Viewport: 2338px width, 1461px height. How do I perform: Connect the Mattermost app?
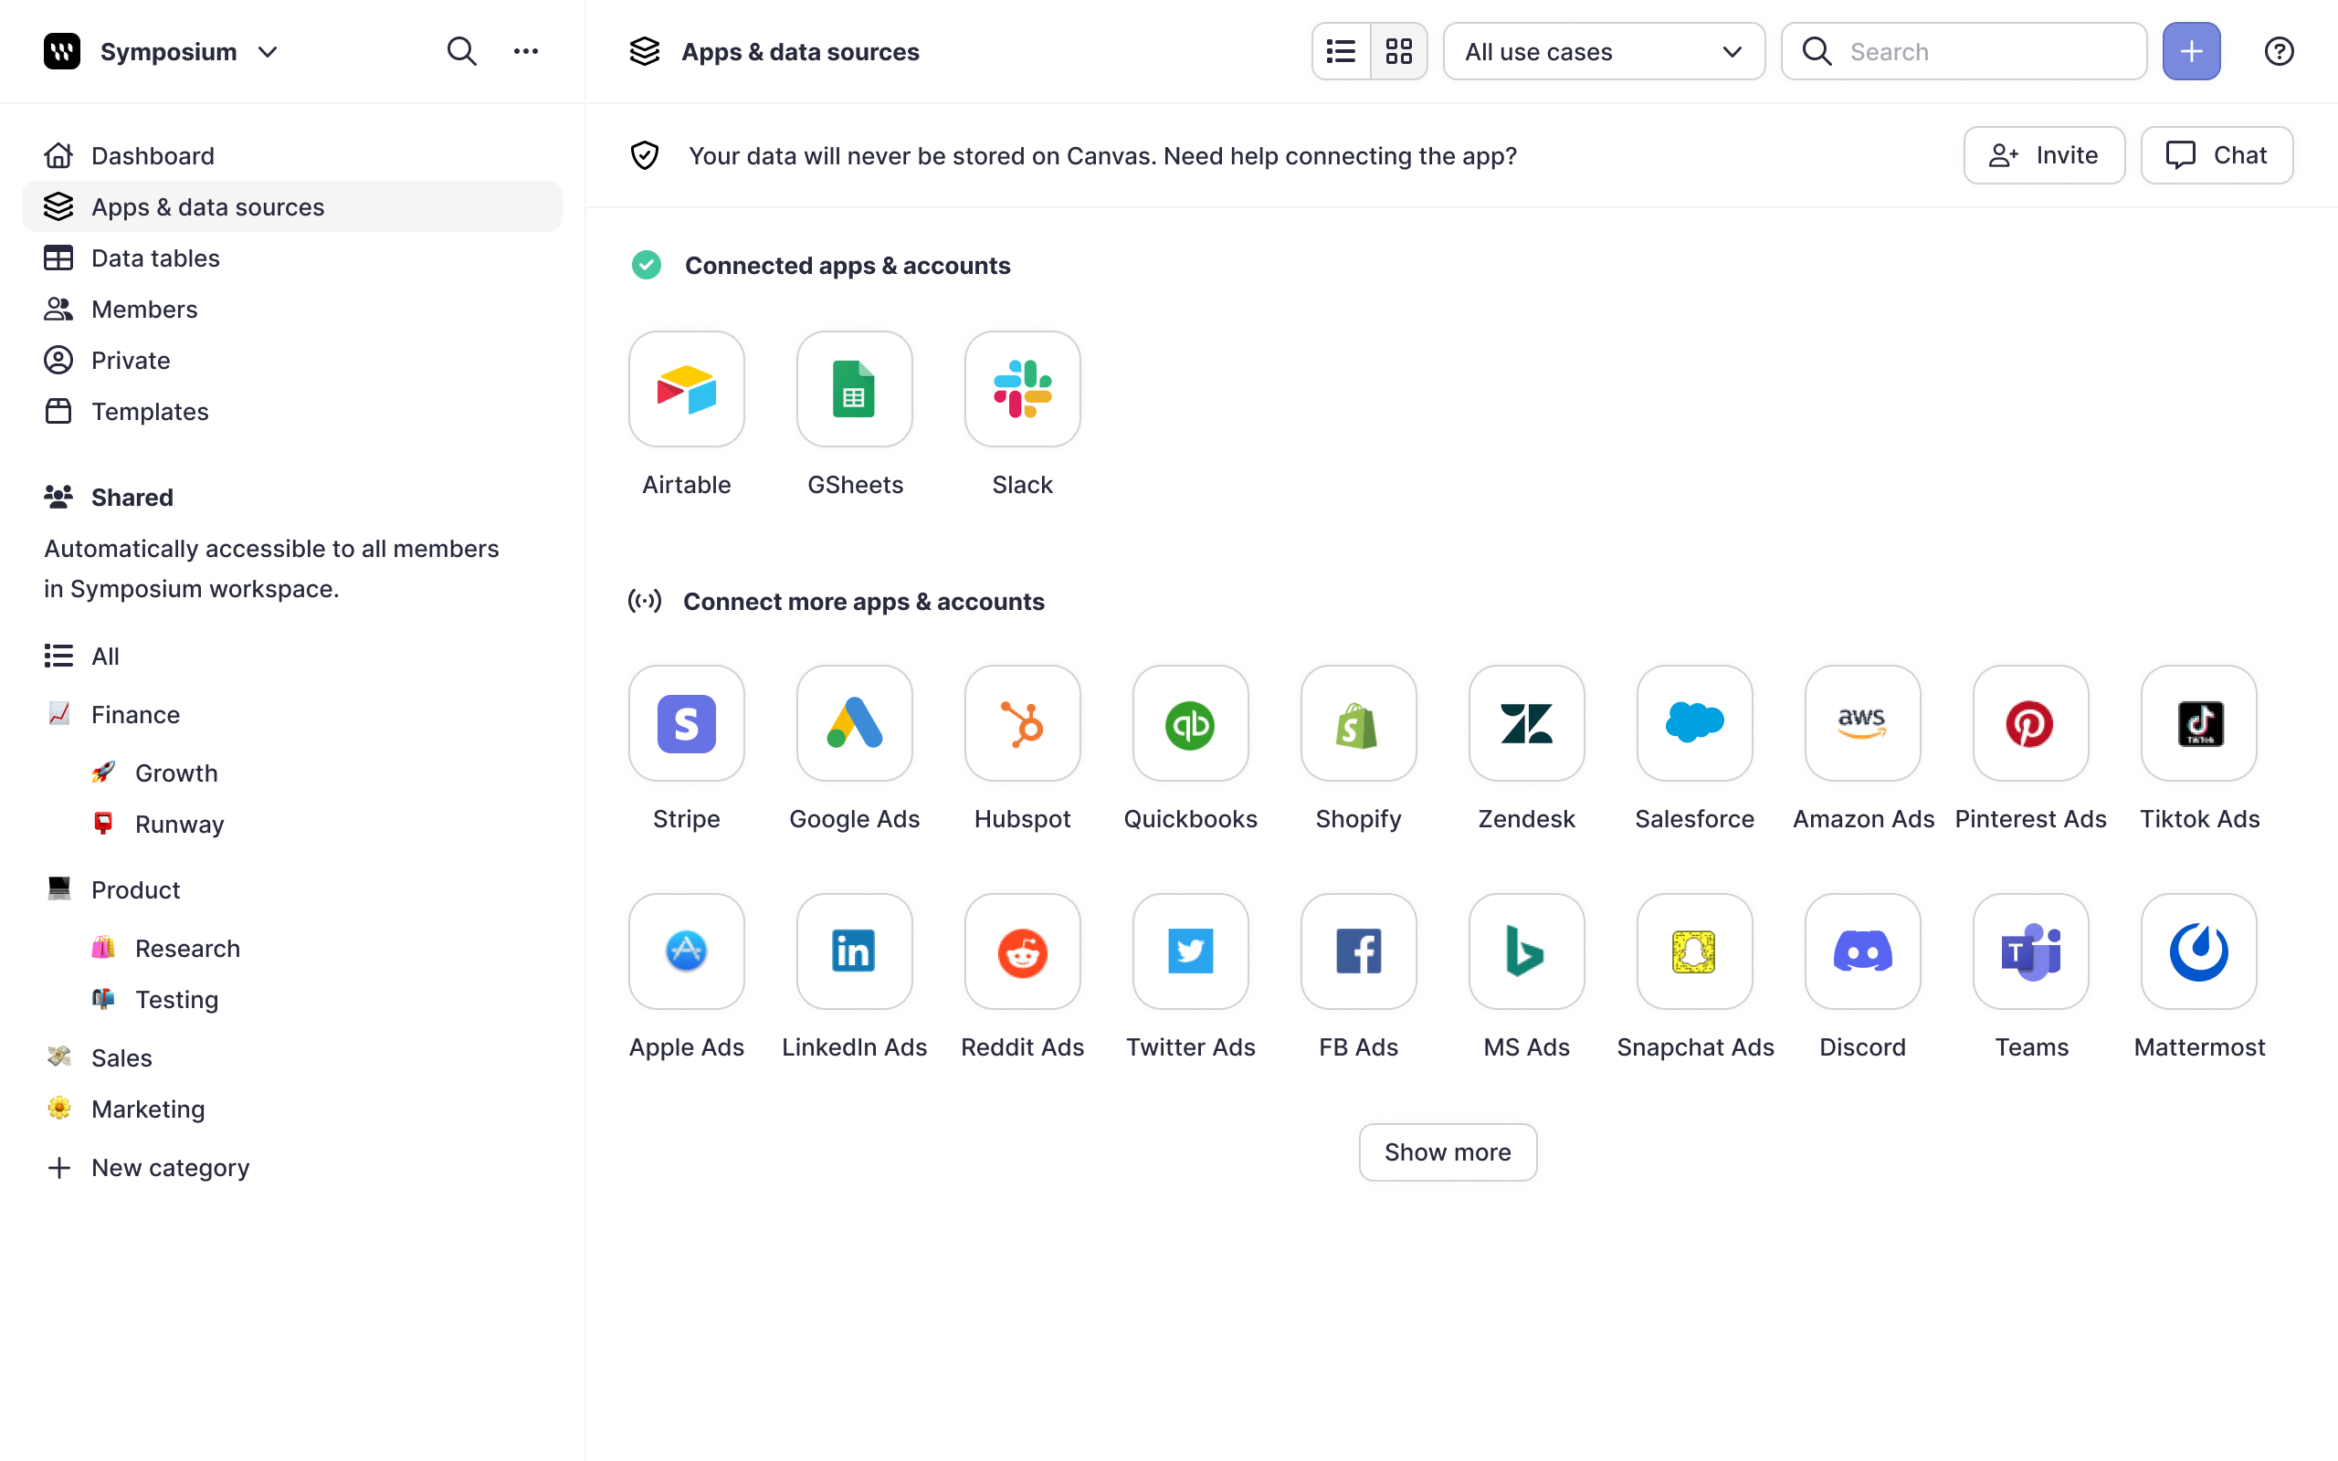(2199, 951)
